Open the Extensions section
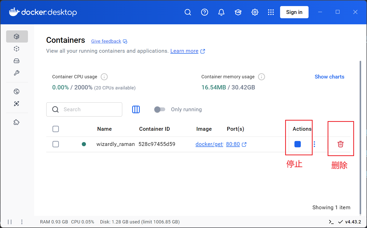The image size is (367, 228). 17,122
